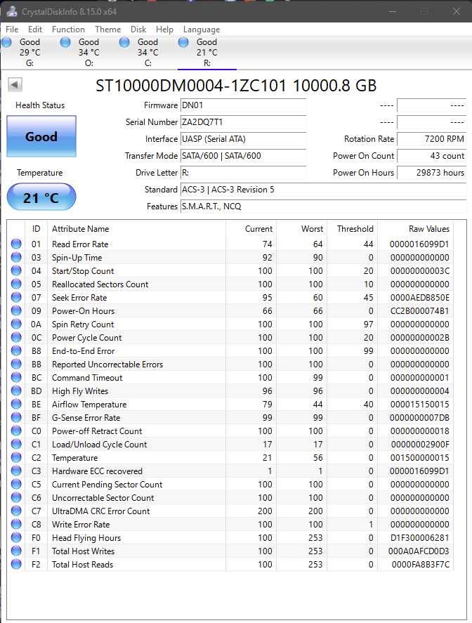The width and height of the screenshot is (472, 623).
Task: Click status orb for Spin Retry Count
Action: (x=16, y=324)
